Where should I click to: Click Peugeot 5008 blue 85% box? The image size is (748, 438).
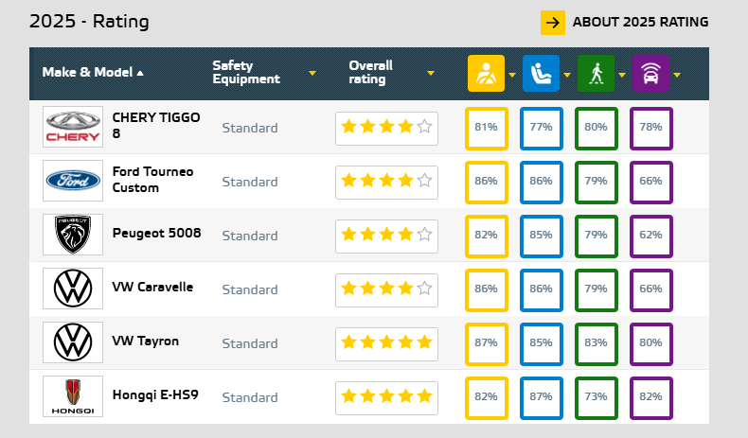pyautogui.click(x=541, y=236)
